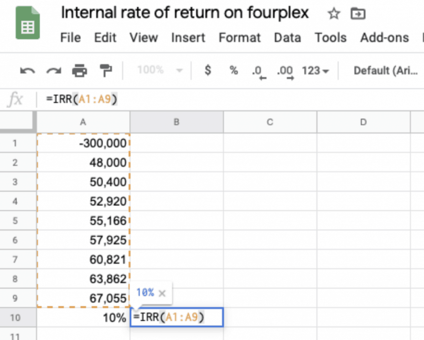Select cell containing 52,920
The width and height of the screenshot is (424, 340).
(x=83, y=201)
